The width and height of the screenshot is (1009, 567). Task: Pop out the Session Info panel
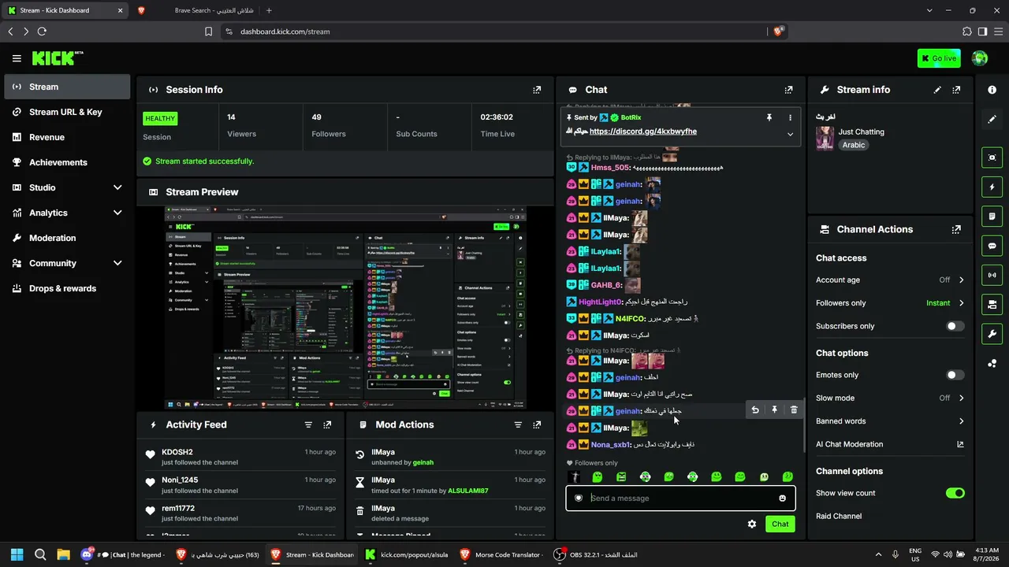click(537, 90)
